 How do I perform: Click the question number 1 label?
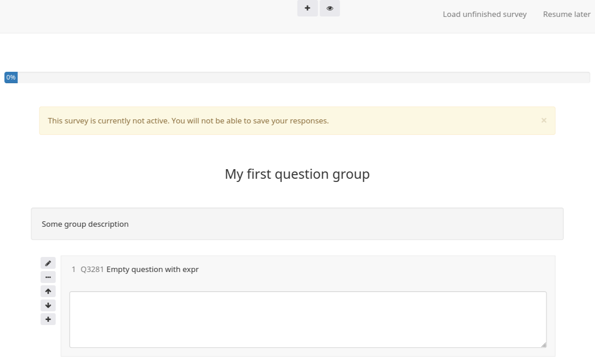(74, 270)
